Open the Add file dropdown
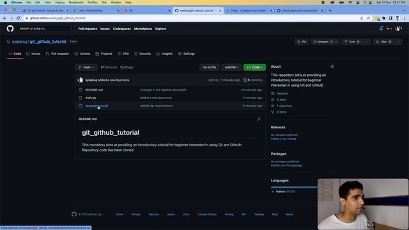Image resolution: width=409 pixels, height=230 pixels. click(231, 67)
